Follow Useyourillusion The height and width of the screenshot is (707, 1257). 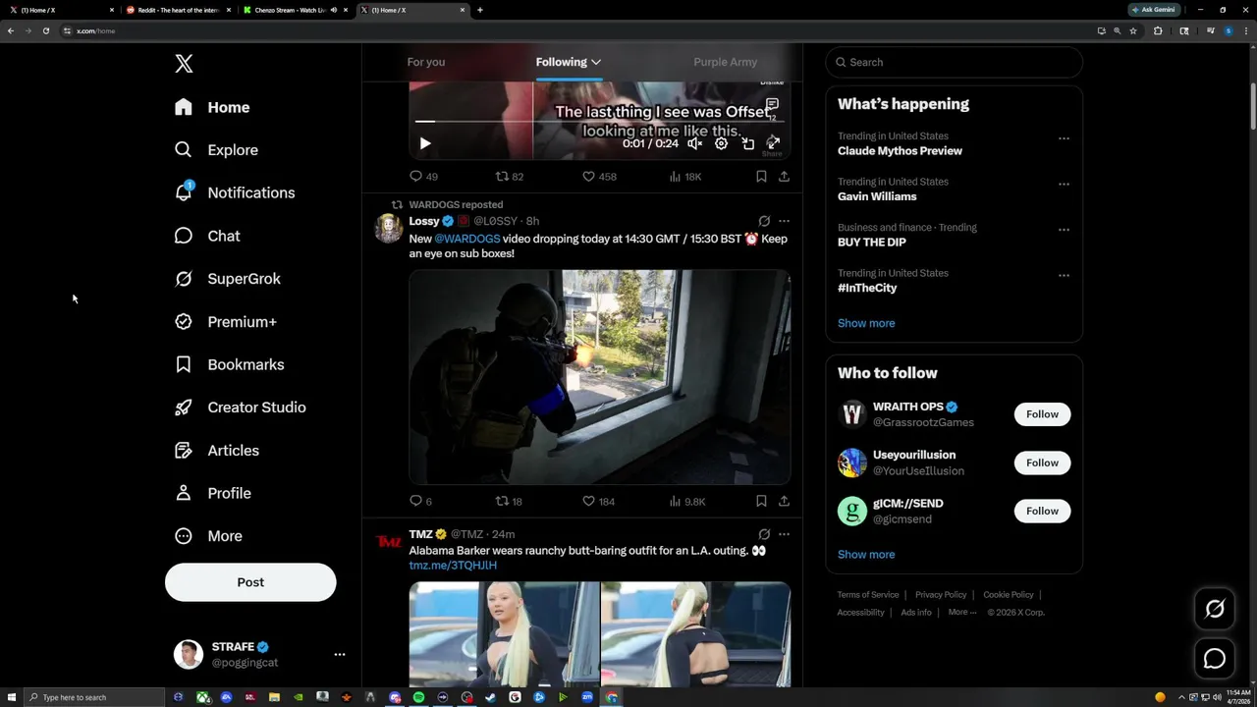point(1042,462)
